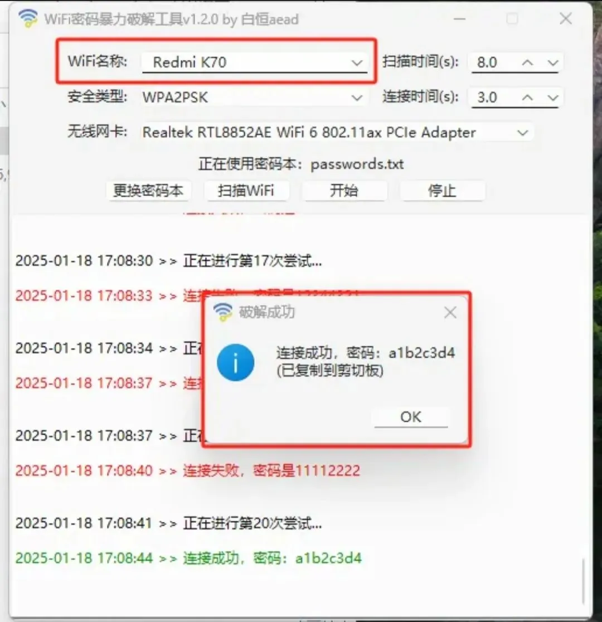This screenshot has height=622, width=602.
Task: Decrease the 连接时间 value with the down arrow
Action: [x=553, y=97]
